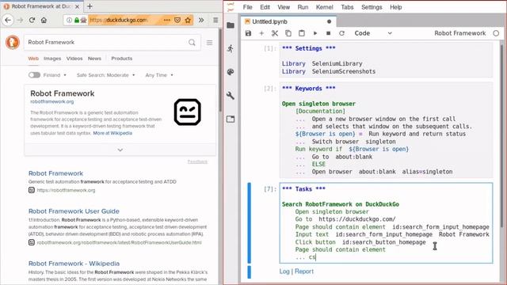Bookmark this page with star icon

(x=188, y=20)
